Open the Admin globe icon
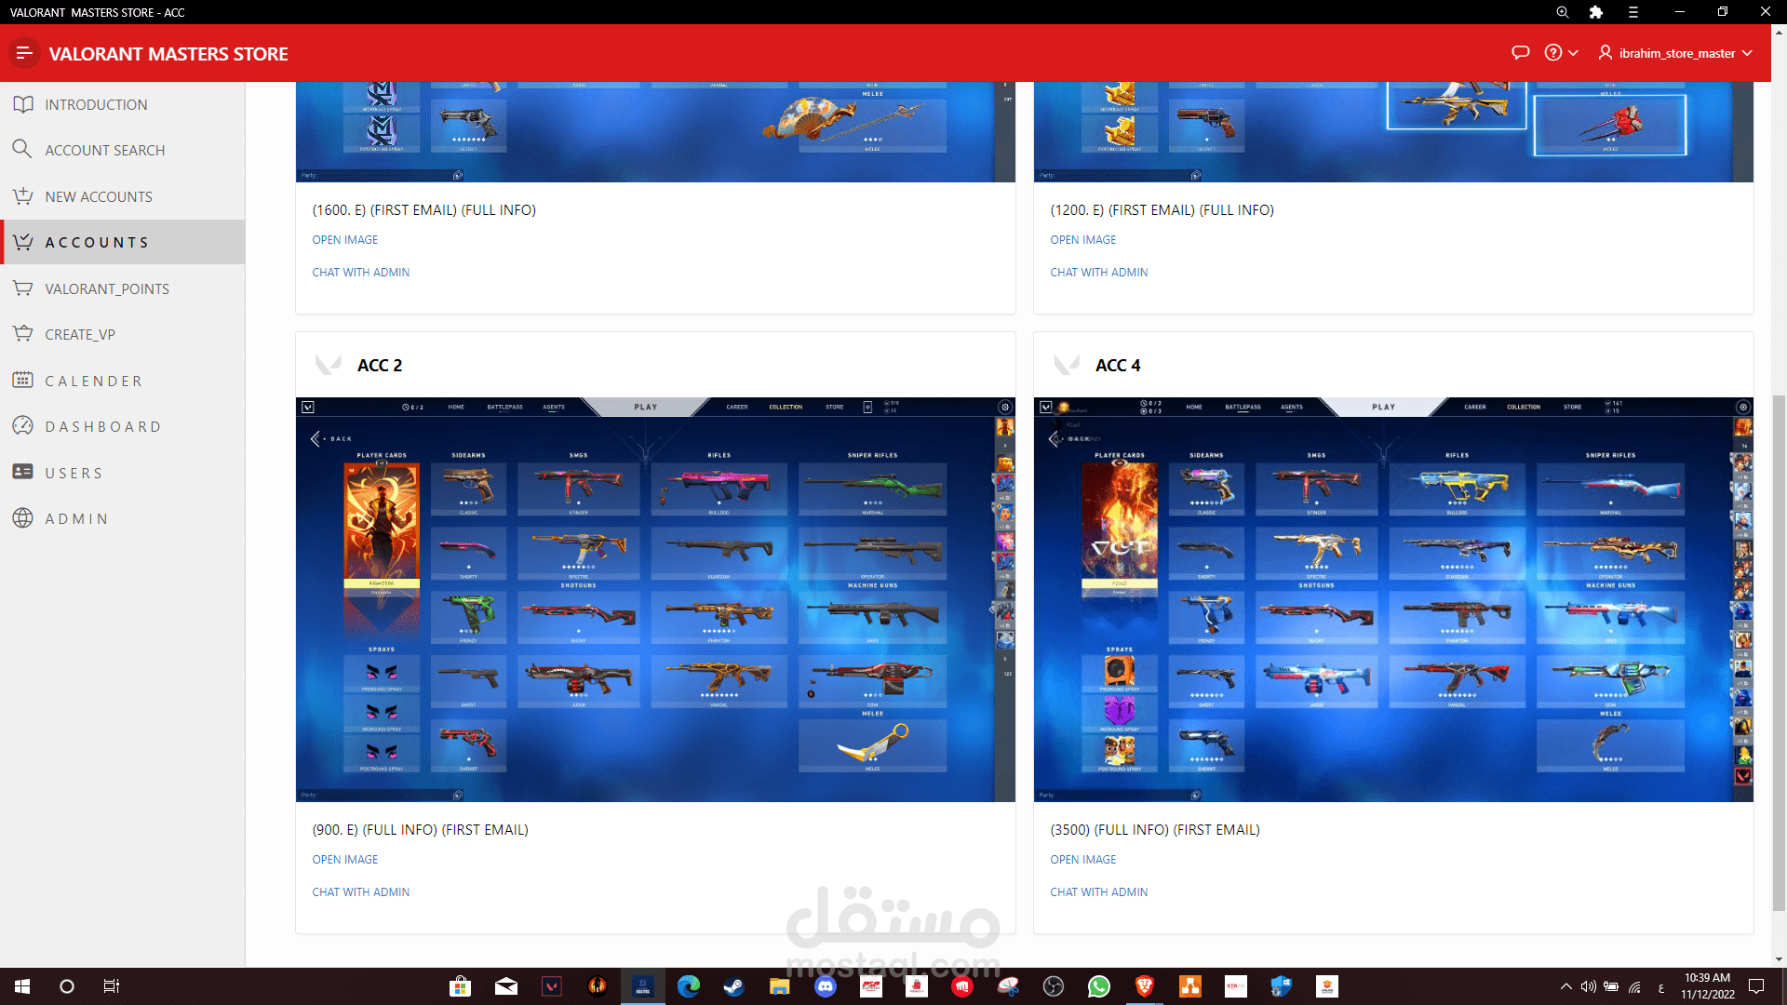The width and height of the screenshot is (1787, 1005). point(23,518)
